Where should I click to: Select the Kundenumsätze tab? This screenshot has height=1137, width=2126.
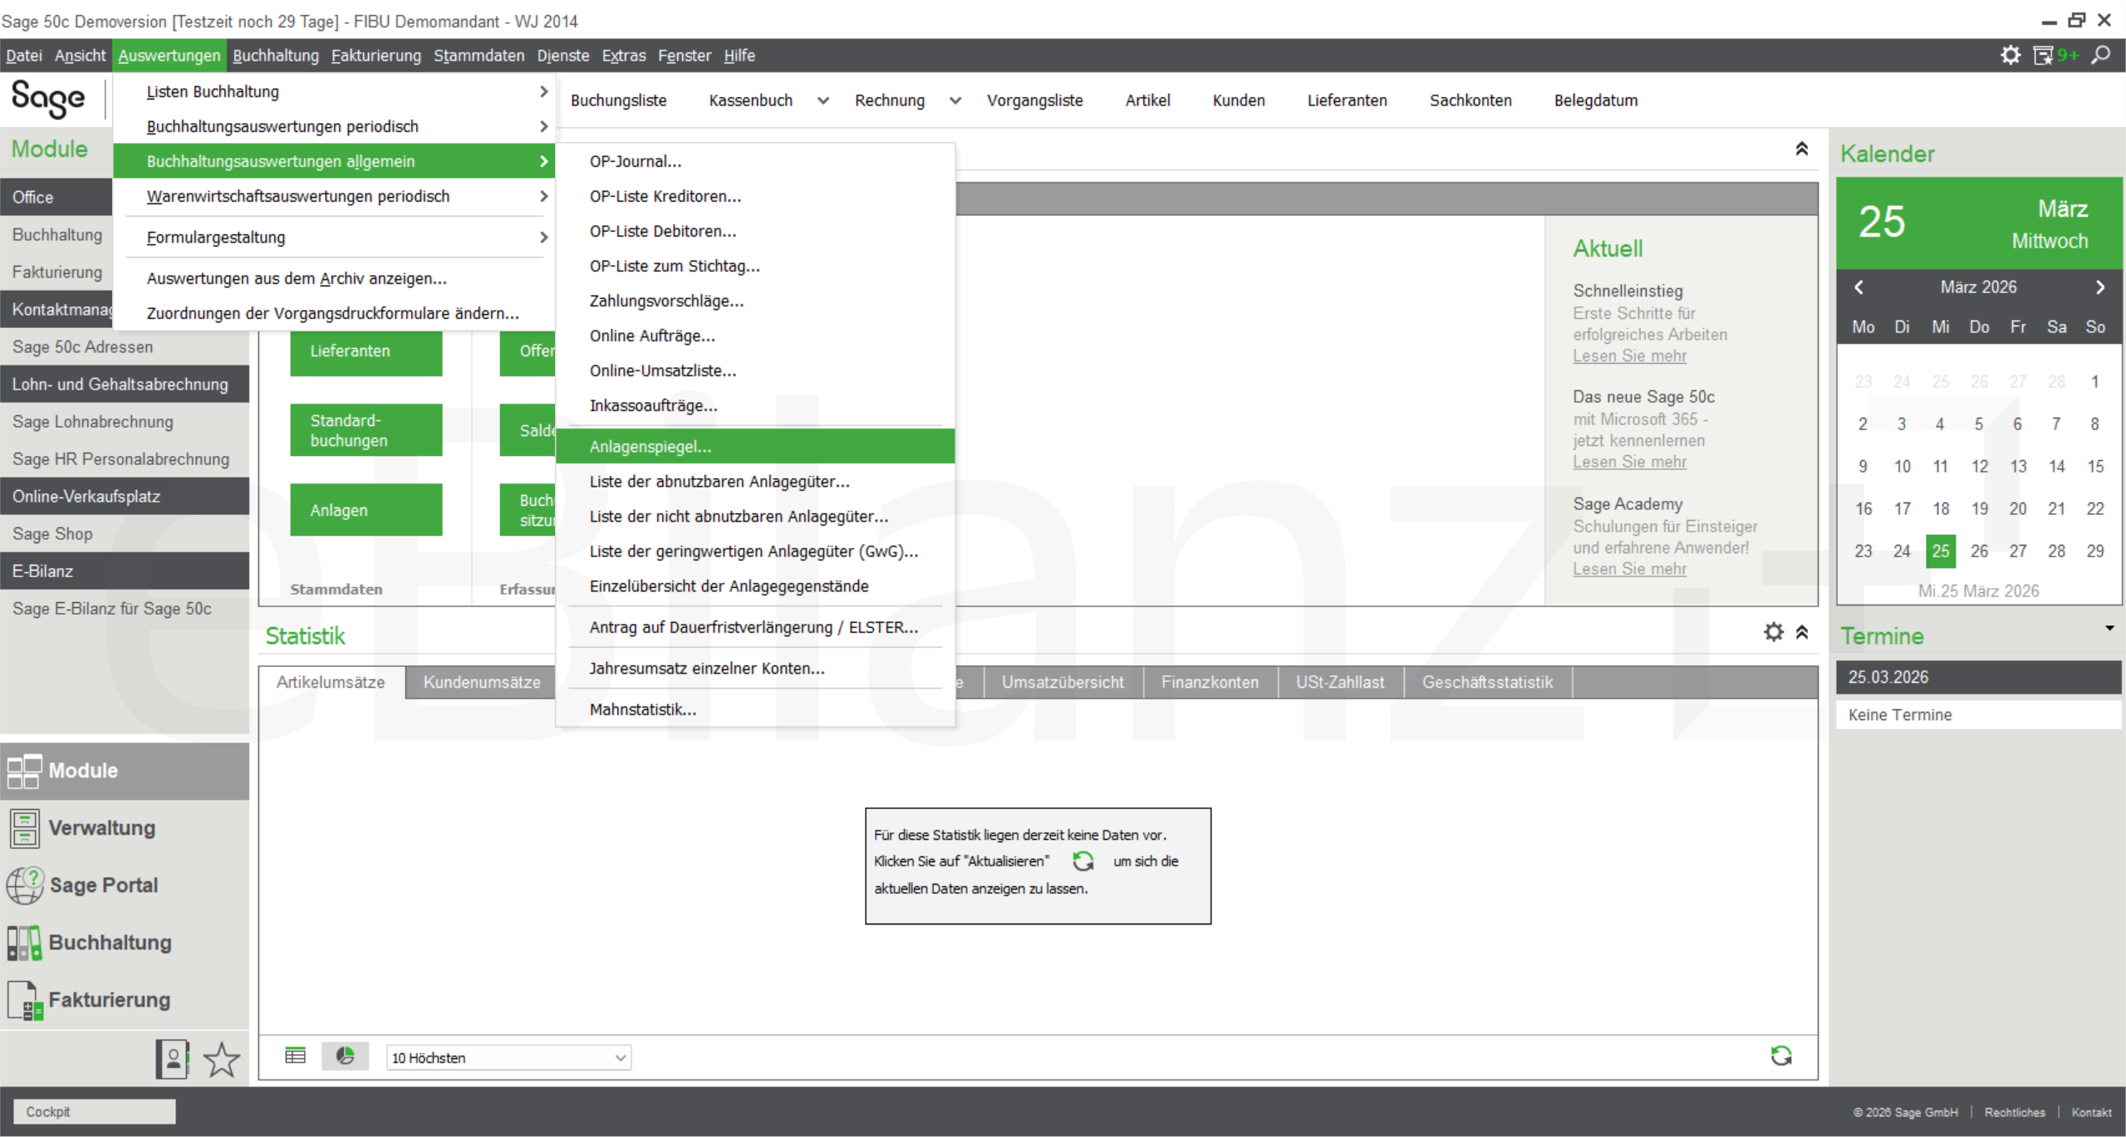tap(481, 682)
